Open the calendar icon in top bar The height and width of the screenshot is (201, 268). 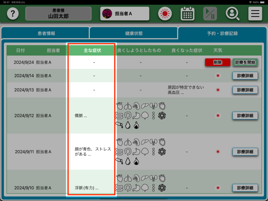187,14
